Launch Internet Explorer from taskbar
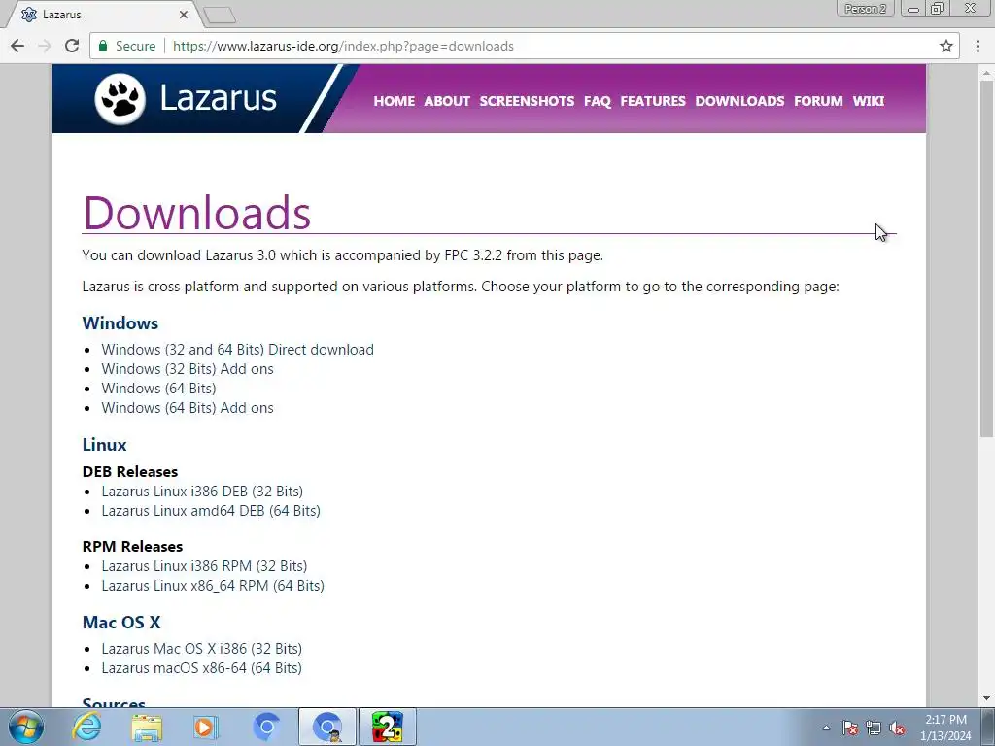The width and height of the screenshot is (995, 746). (86, 727)
